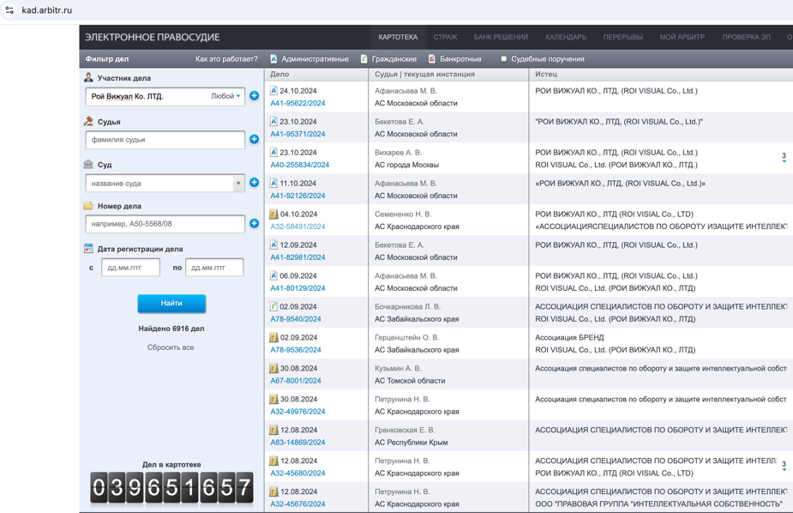Add another case number with plus icon
The width and height of the screenshot is (793, 513).
point(255,224)
